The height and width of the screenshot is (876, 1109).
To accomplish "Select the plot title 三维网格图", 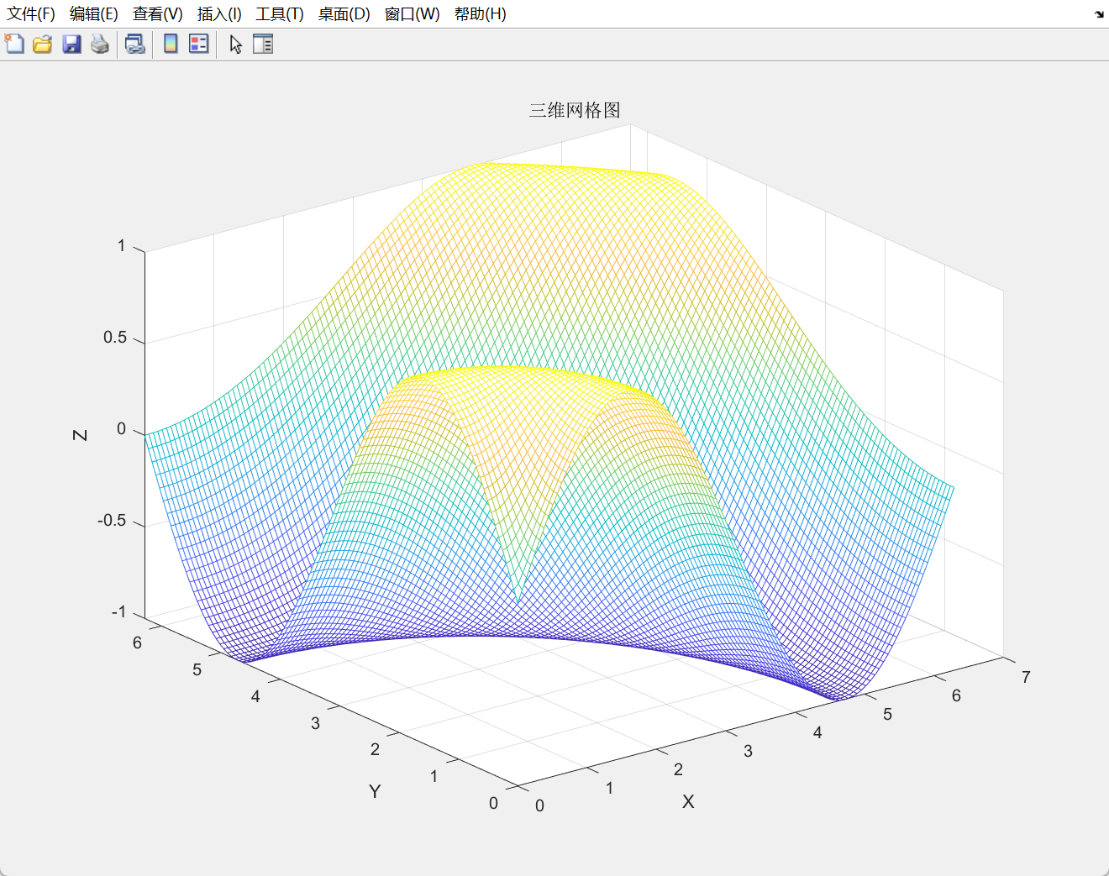I will tap(575, 110).
